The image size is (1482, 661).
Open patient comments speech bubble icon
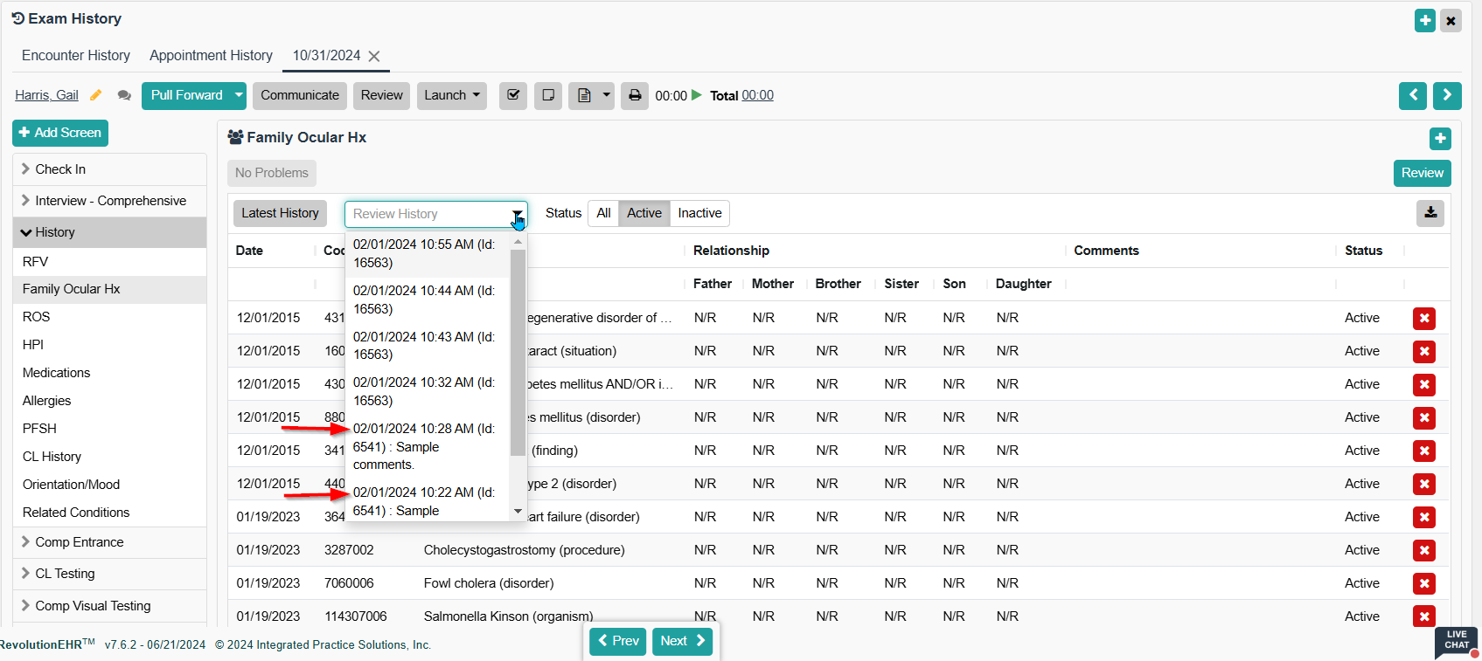click(124, 95)
